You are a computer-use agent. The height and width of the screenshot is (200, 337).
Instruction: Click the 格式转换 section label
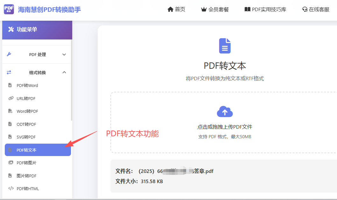pyautogui.click(x=38, y=73)
